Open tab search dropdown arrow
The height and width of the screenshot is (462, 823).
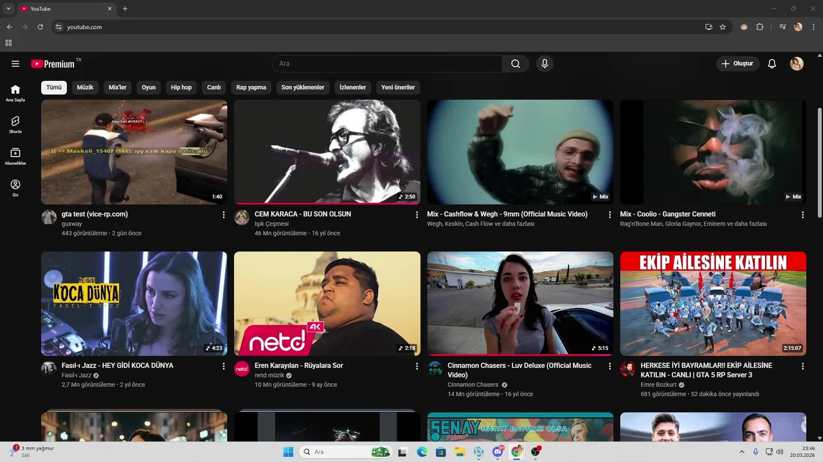point(8,9)
